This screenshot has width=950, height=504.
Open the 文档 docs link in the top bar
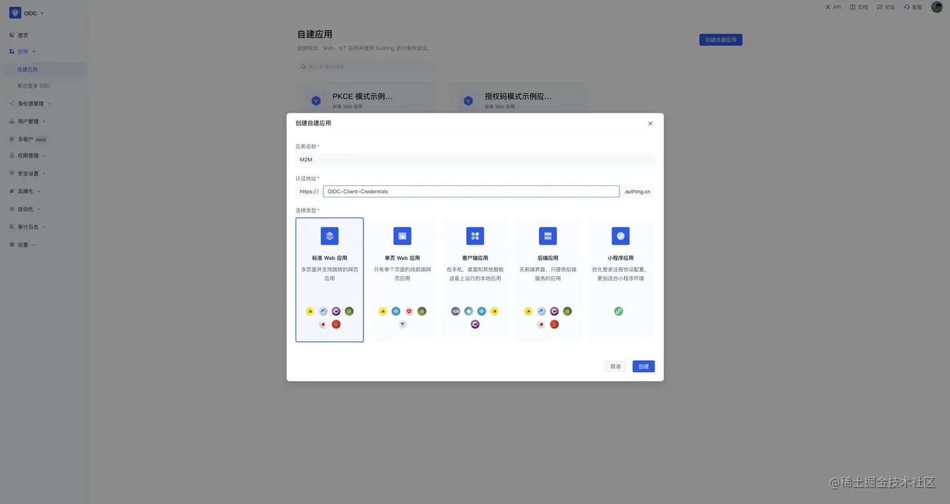(x=859, y=7)
